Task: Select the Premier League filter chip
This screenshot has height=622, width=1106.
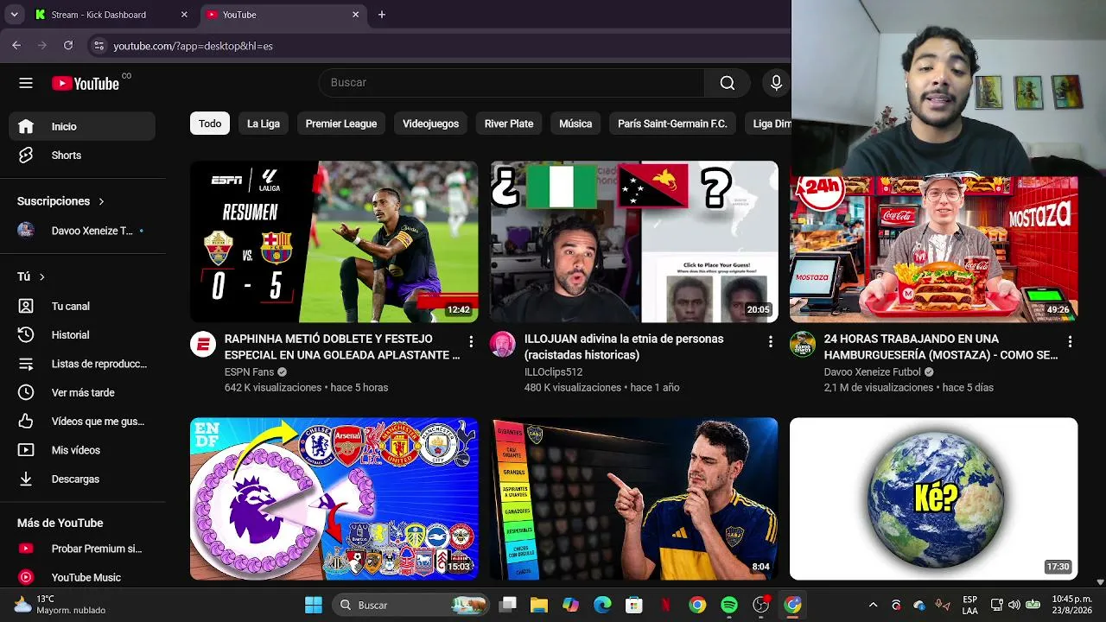Action: pos(341,124)
